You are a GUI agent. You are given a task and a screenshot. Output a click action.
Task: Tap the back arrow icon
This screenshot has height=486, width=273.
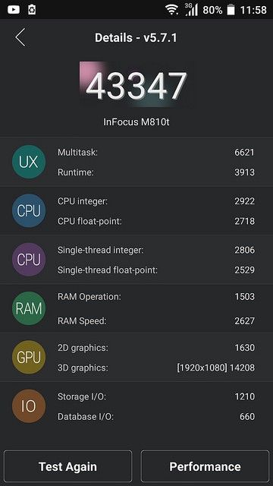click(x=20, y=37)
